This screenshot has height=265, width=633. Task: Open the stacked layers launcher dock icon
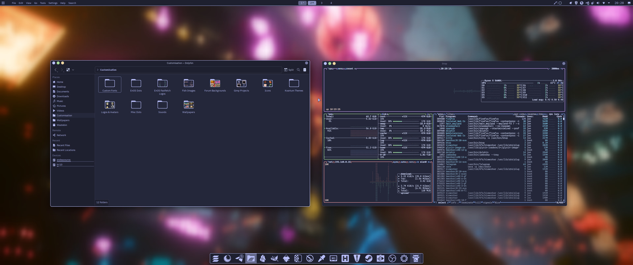click(216, 258)
